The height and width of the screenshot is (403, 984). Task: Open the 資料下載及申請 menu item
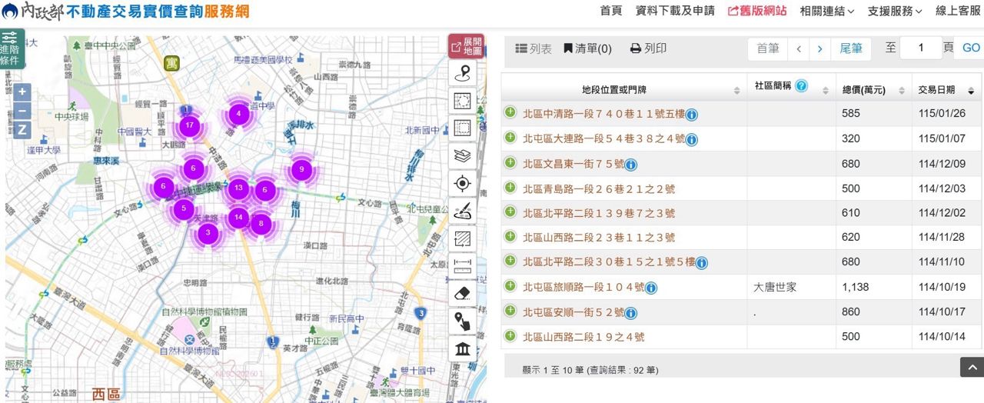pos(675,11)
